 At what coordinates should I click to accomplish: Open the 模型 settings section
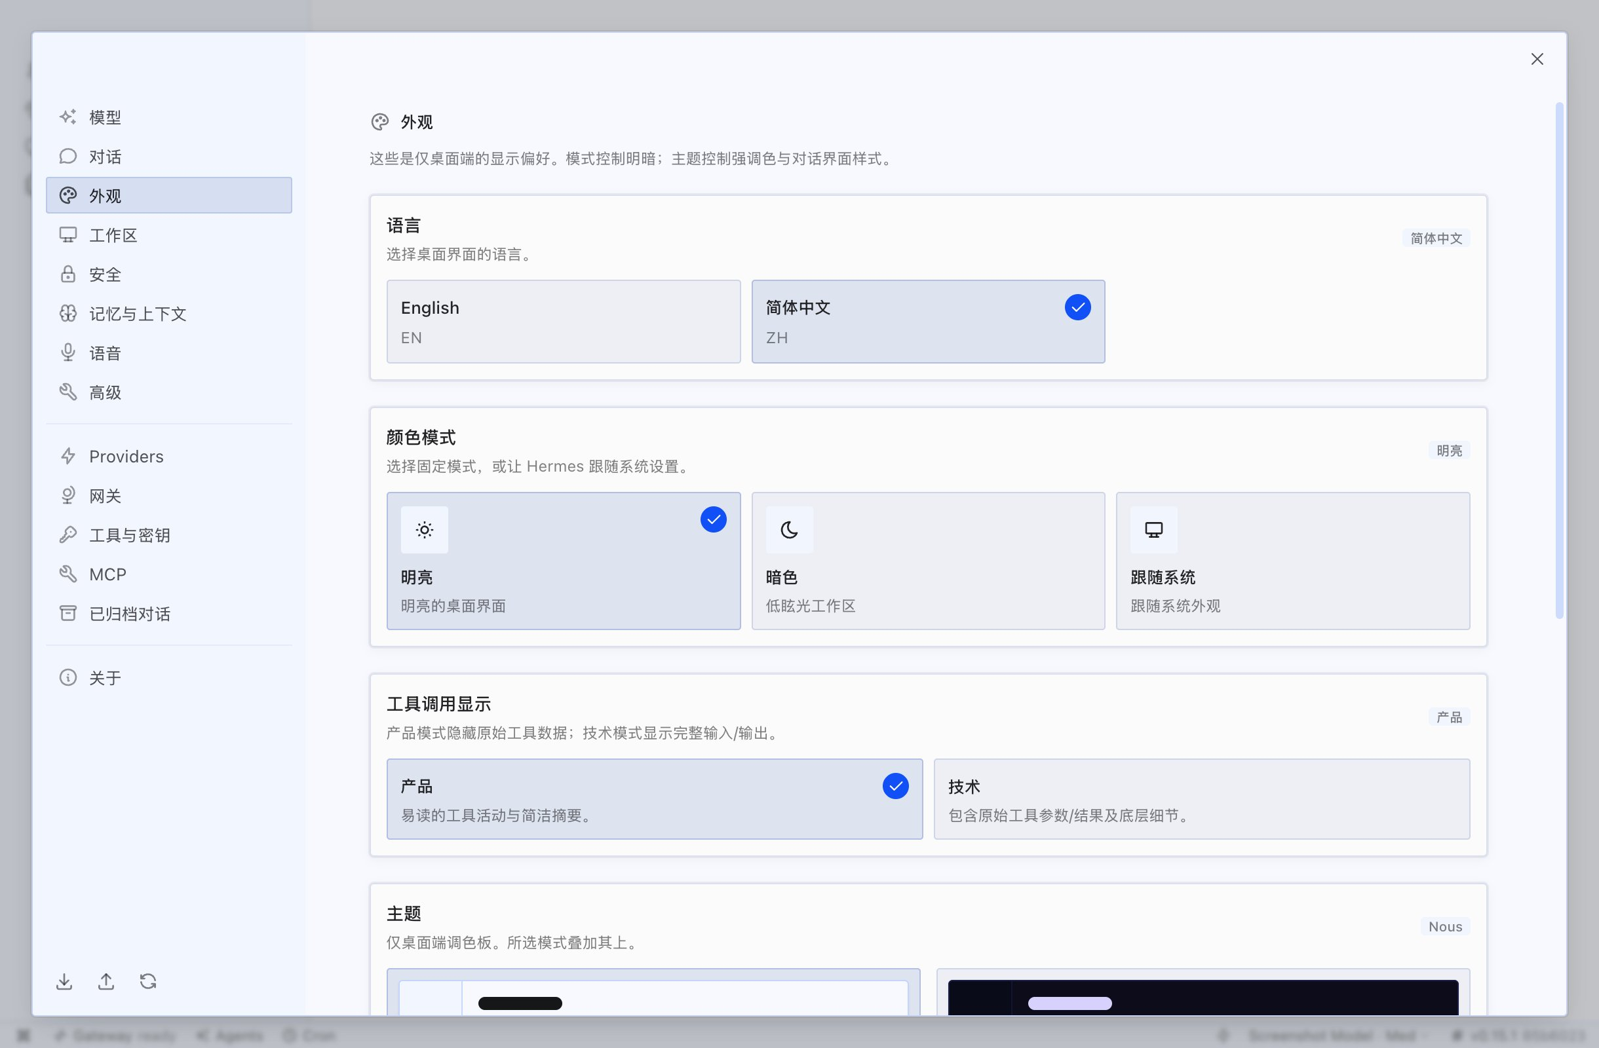pos(168,117)
